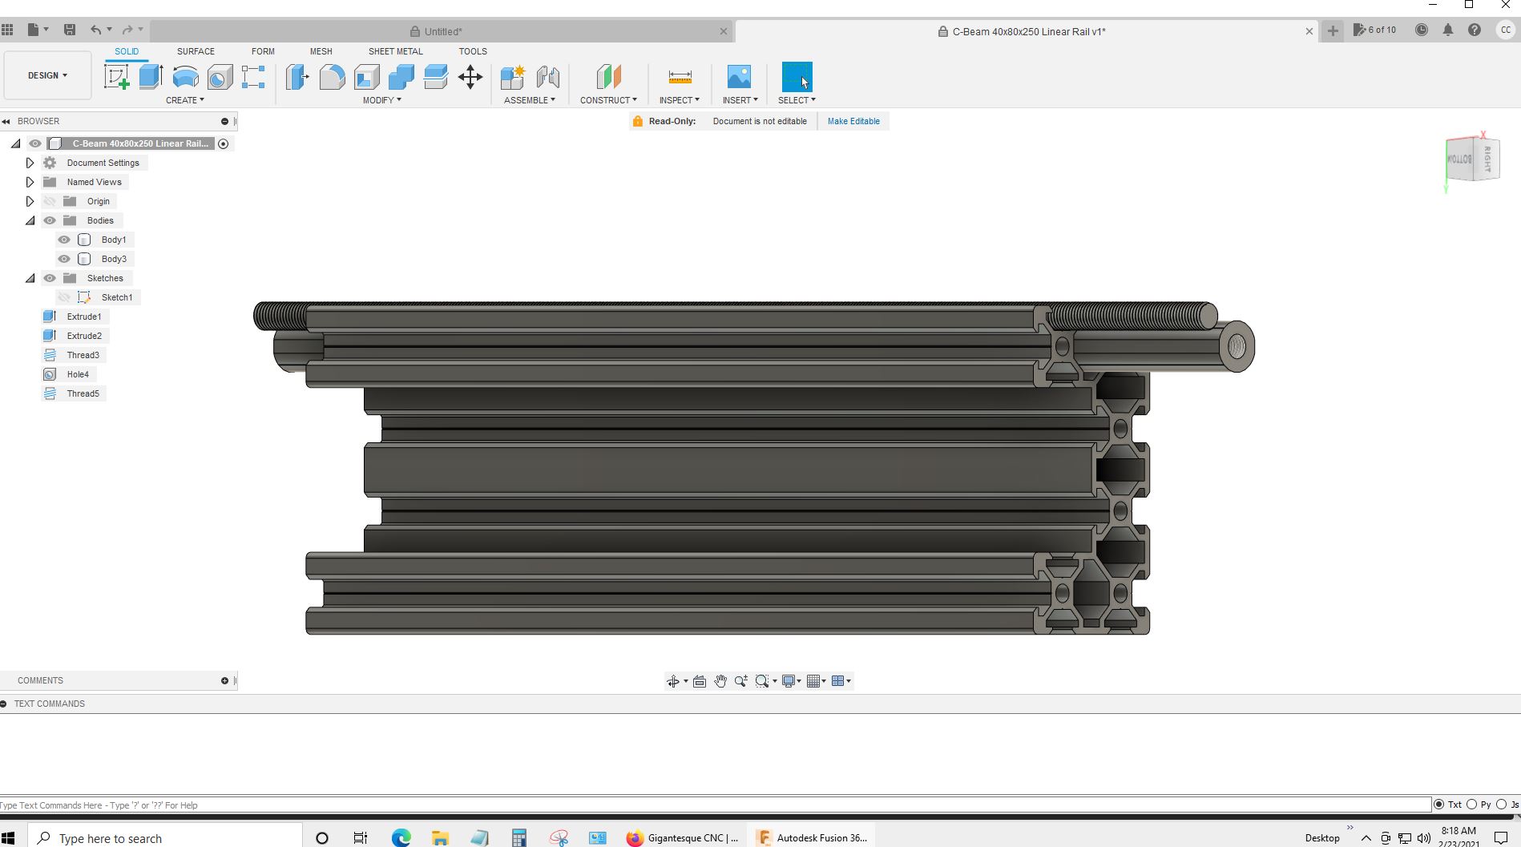Viewport: 1521px width, 847px height.
Task: Open the INSERT menu
Action: pos(740,100)
